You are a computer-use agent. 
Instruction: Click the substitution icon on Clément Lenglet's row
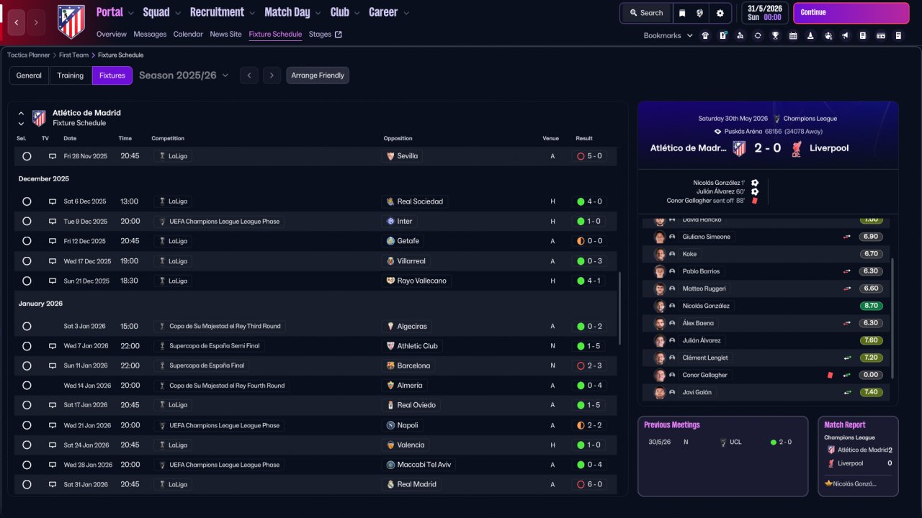point(848,358)
